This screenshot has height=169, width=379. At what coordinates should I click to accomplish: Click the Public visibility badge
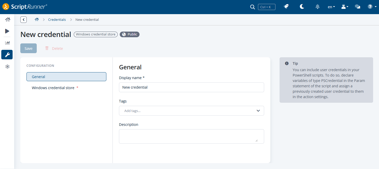tap(130, 34)
